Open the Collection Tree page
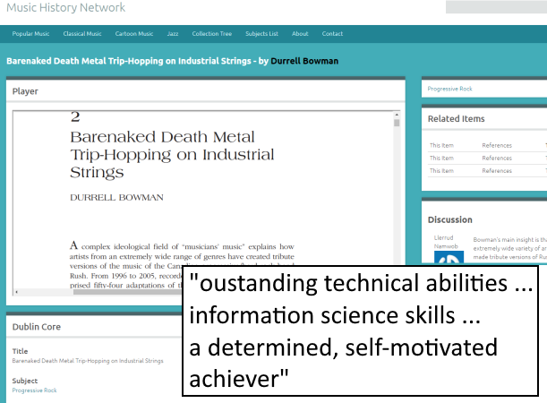The height and width of the screenshot is (403, 547). click(x=211, y=34)
